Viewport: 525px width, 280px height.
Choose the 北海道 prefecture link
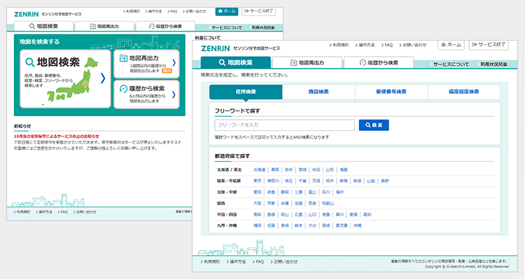click(260, 170)
